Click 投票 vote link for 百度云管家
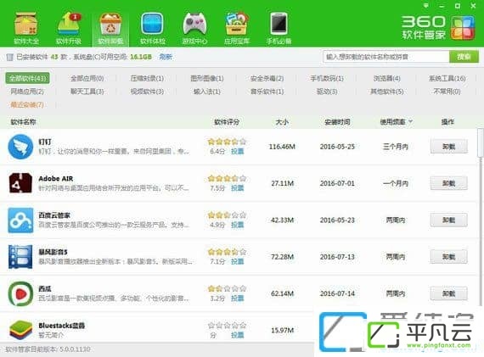The height and width of the screenshot is (357, 484). click(238, 225)
